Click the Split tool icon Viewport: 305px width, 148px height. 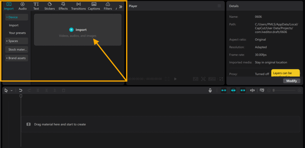38,90
